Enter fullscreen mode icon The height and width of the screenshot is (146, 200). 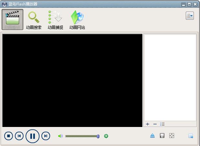(172, 136)
